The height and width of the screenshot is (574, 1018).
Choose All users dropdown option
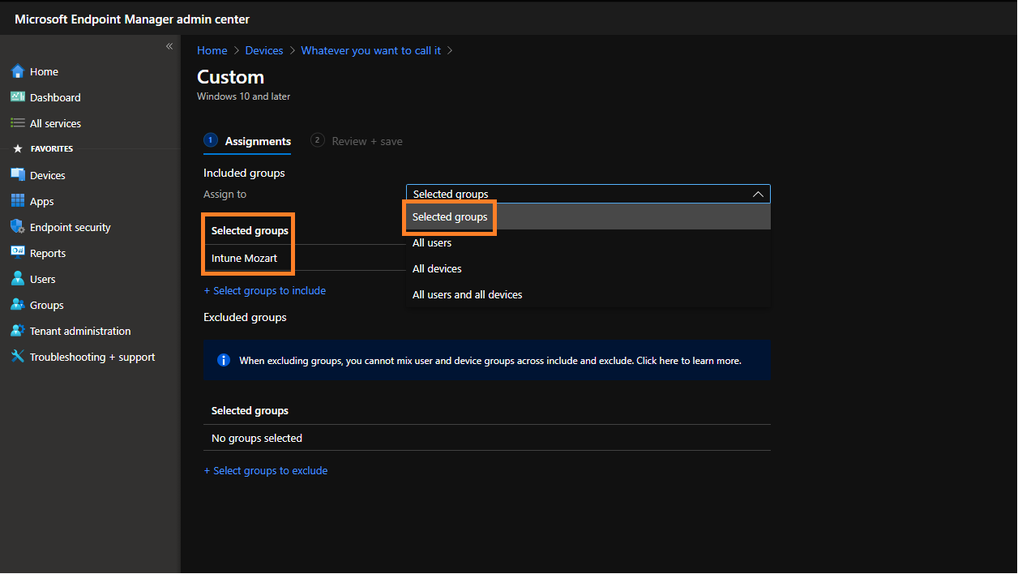coord(588,242)
